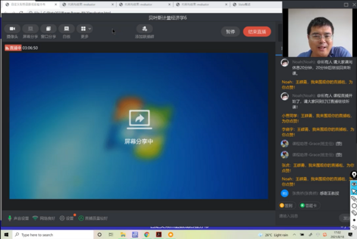Select Noah's 课程直播开始了 announcement message
The height and width of the screenshot is (239, 357).
pos(322,101)
